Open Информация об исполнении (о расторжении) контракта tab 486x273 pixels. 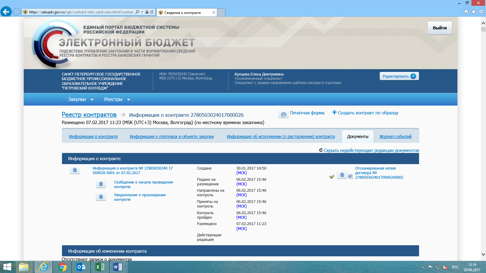(281, 136)
